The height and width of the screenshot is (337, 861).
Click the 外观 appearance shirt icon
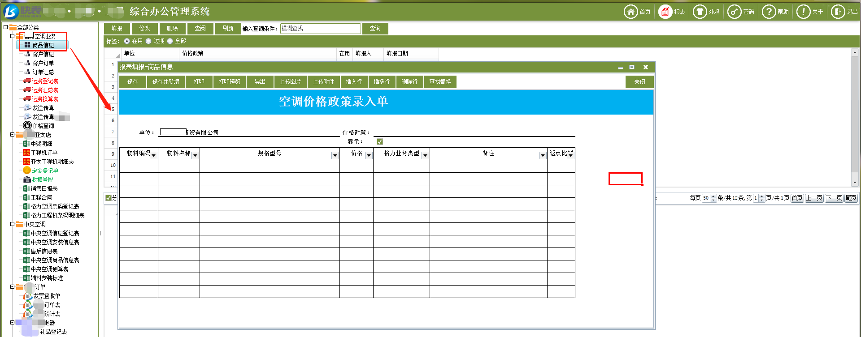click(x=700, y=12)
